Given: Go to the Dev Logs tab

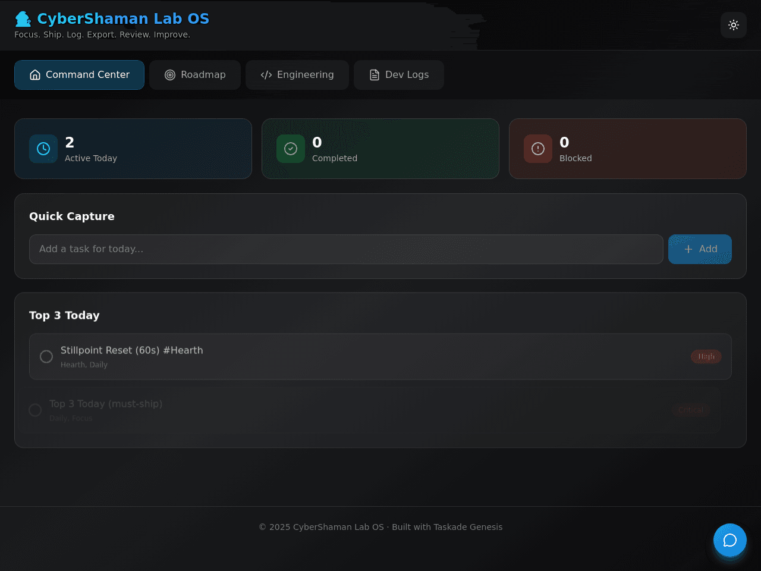Looking at the screenshot, I should click(x=399, y=75).
